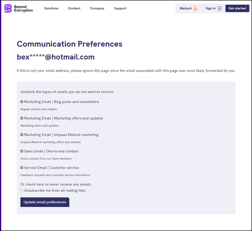
Task: Uncheck Unipass Mailock marketing checkbox
Action: pyautogui.click(x=22, y=134)
